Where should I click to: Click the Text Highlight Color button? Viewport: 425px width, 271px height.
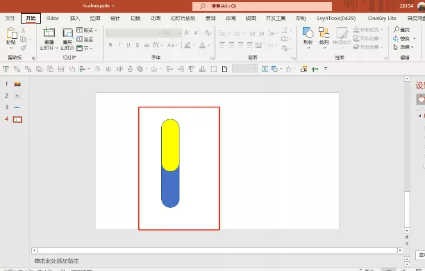tap(187, 45)
